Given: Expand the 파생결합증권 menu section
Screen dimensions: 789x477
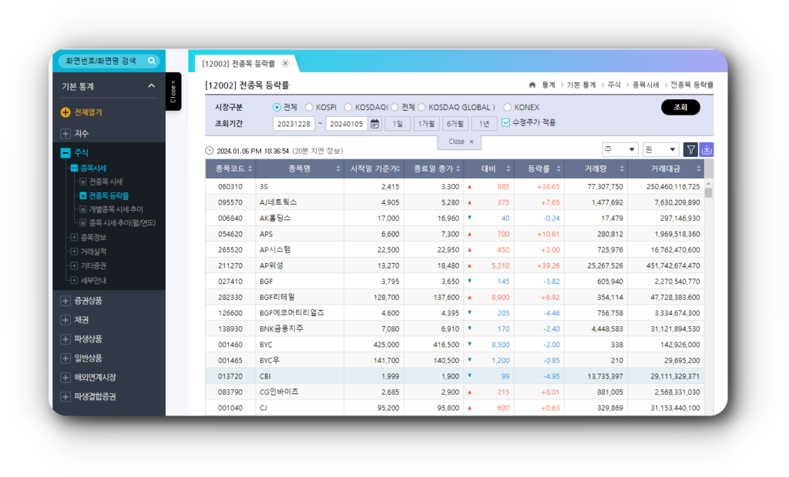Looking at the screenshot, I should coord(65,396).
